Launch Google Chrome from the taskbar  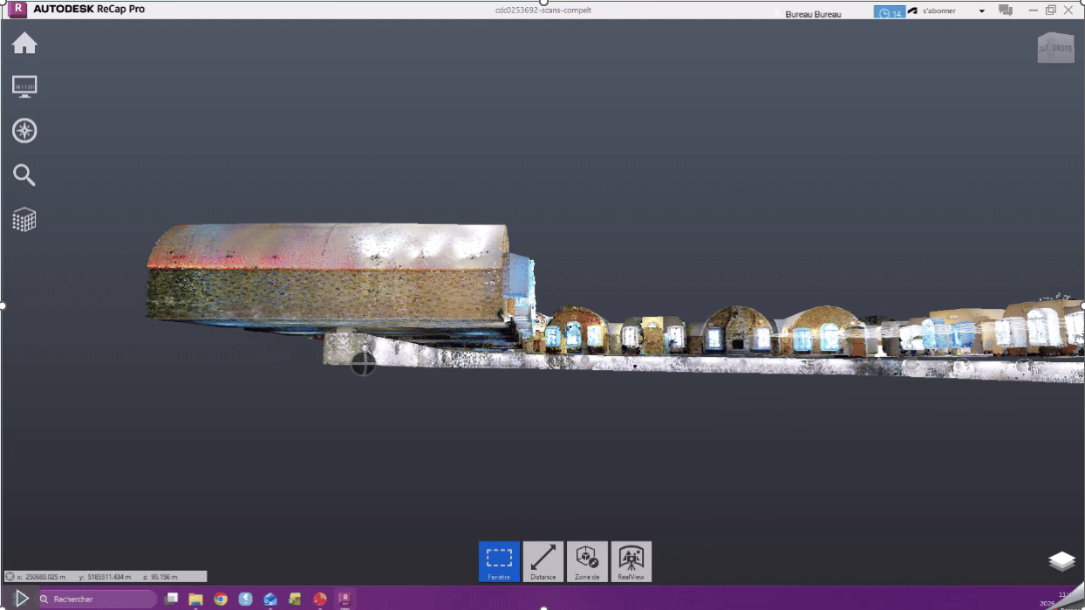[x=221, y=599]
